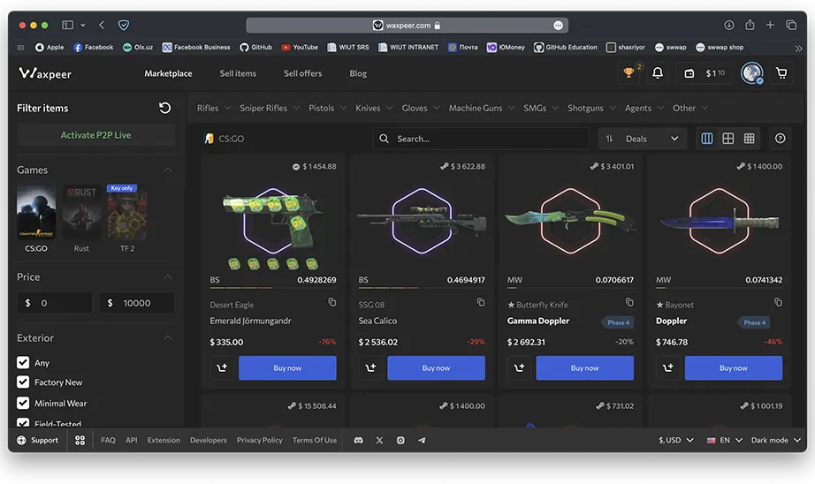Screen dimensions: 815x484
Task: Toggle the Minimal Wear checkbox
Action: coord(23,403)
